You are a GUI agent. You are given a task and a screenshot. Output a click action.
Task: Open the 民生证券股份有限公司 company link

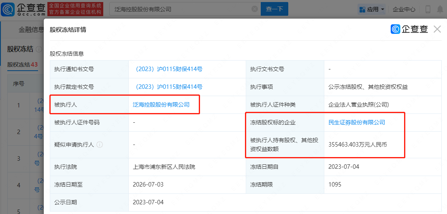click(357, 122)
